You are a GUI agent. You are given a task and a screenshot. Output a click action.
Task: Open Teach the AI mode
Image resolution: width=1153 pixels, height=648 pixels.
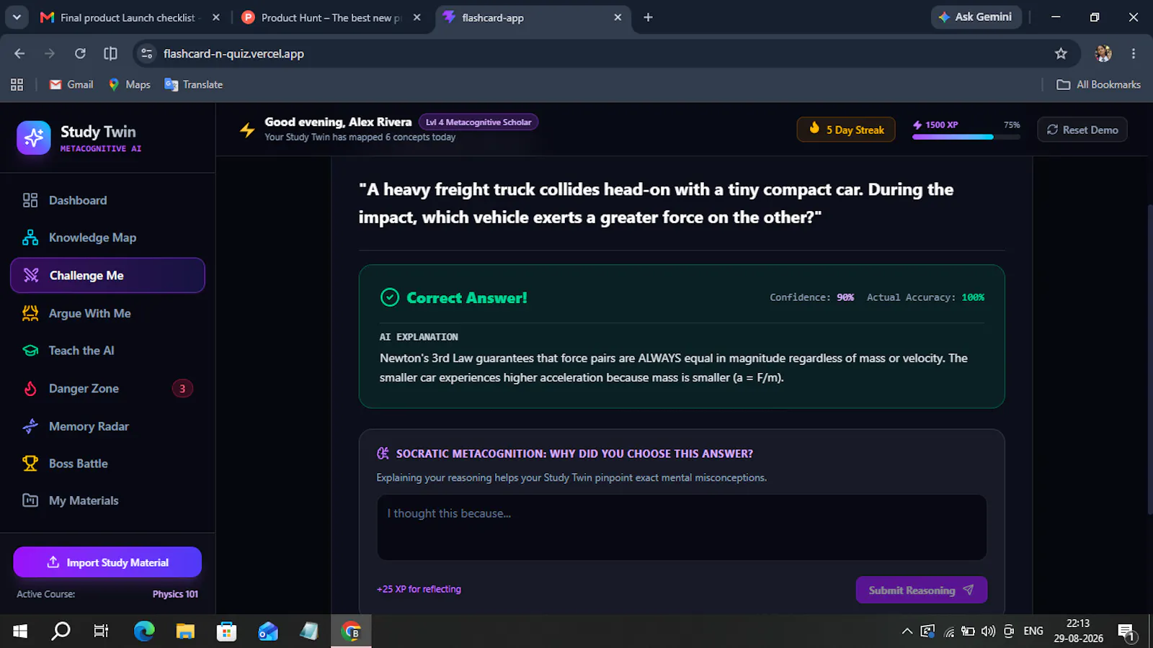tap(107, 351)
